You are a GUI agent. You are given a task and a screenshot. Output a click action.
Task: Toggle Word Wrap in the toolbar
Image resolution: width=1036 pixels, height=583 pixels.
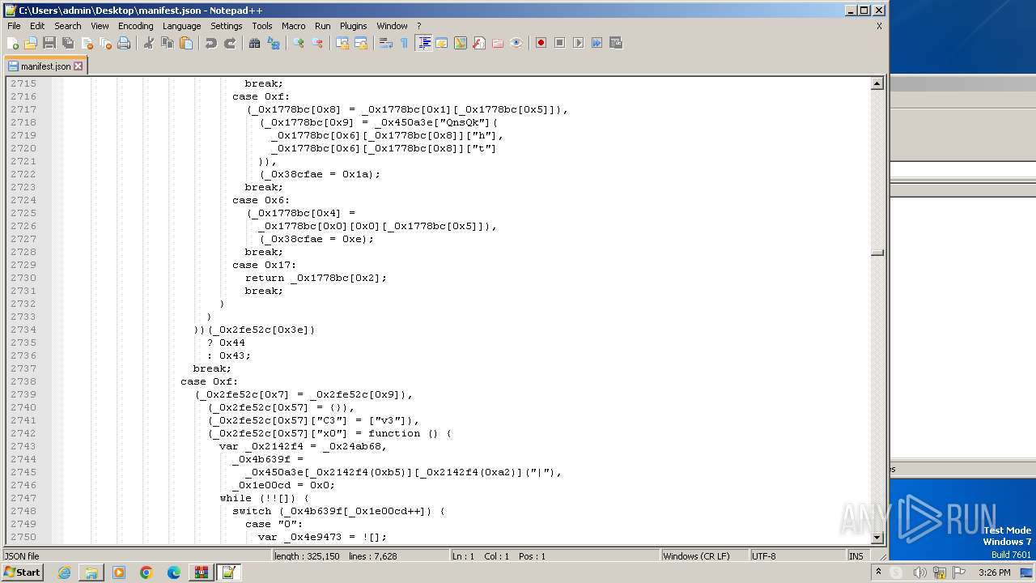click(386, 43)
